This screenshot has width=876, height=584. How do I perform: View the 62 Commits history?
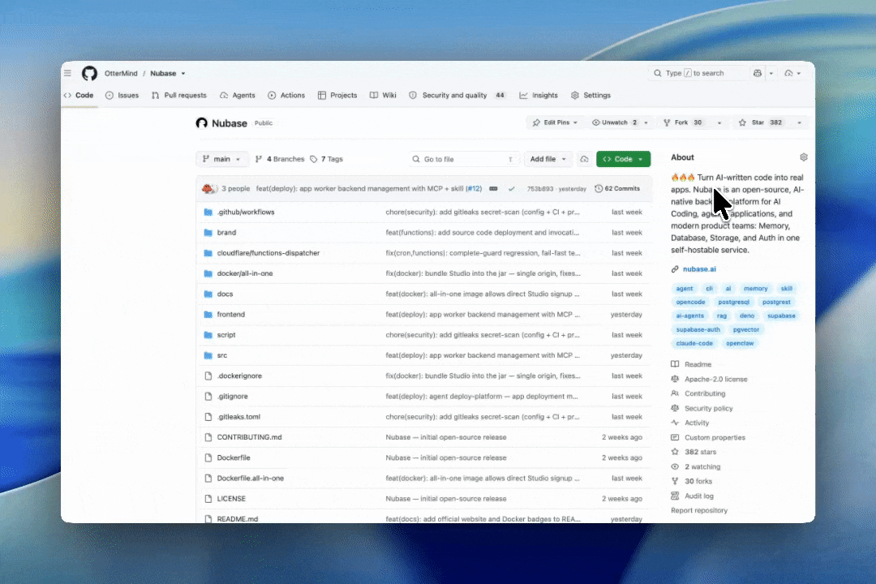tap(617, 189)
